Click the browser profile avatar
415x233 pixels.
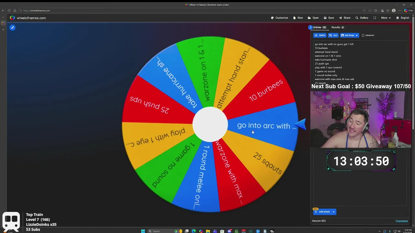tap(394, 11)
